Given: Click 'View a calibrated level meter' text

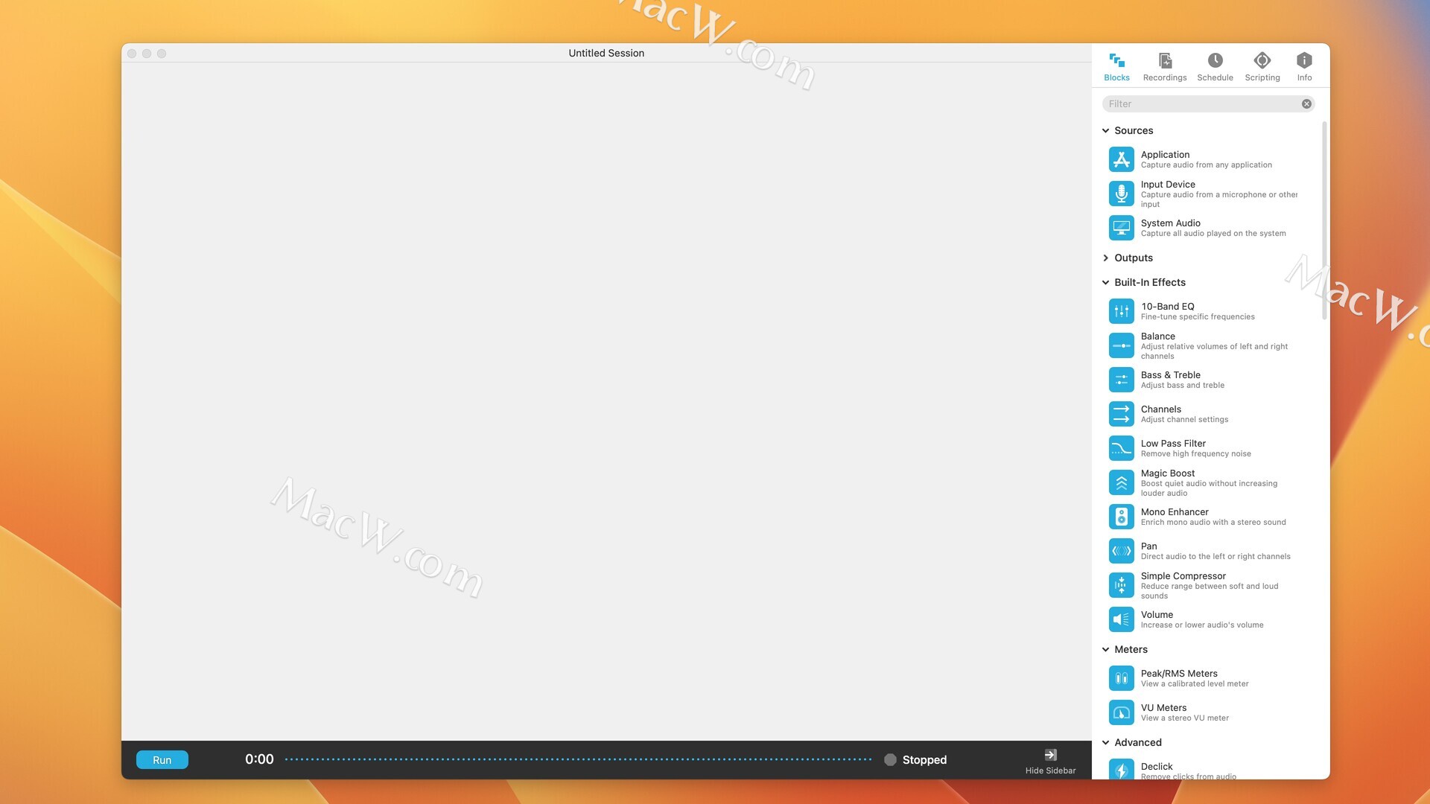Looking at the screenshot, I should tap(1195, 684).
